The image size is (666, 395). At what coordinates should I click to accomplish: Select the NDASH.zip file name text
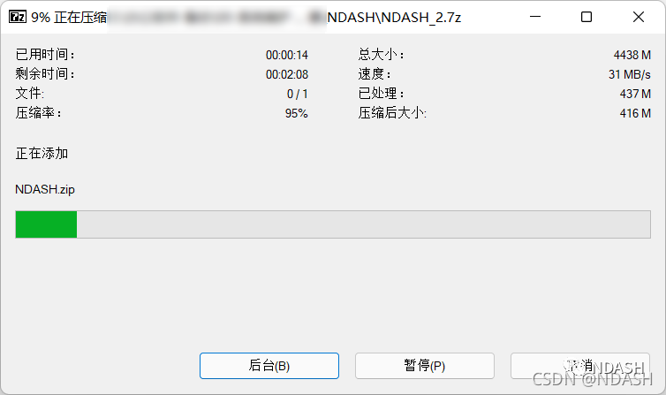coord(45,189)
